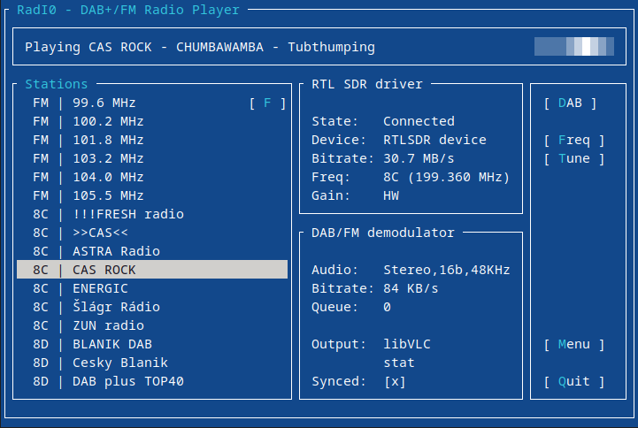Viewport: 638px width, 428px height.
Task: Click the Queue 0 value
Action: coord(387,307)
